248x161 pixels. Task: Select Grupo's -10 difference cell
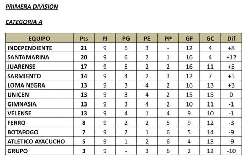pos(231,151)
